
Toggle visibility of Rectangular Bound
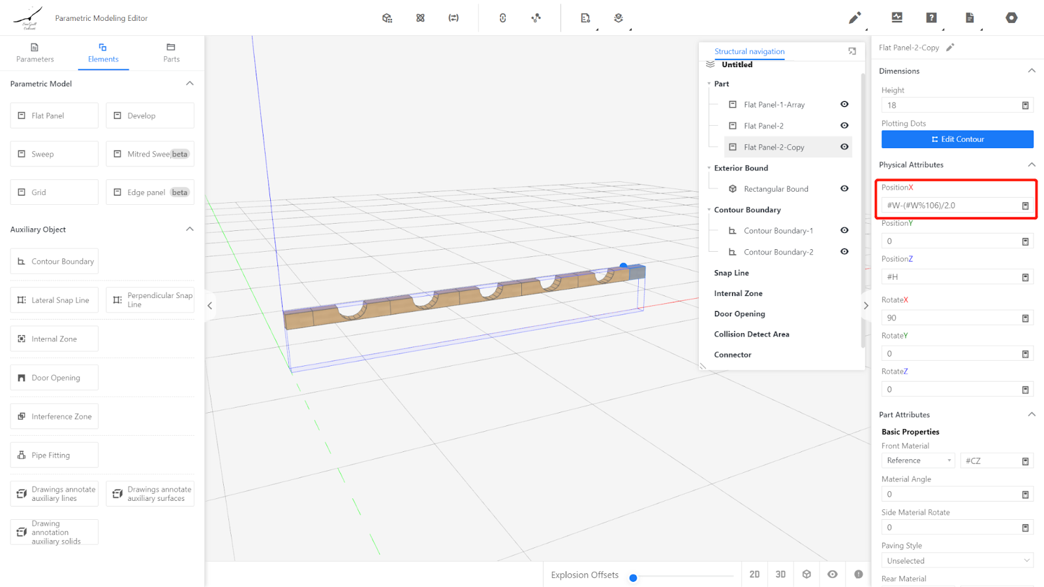(844, 188)
